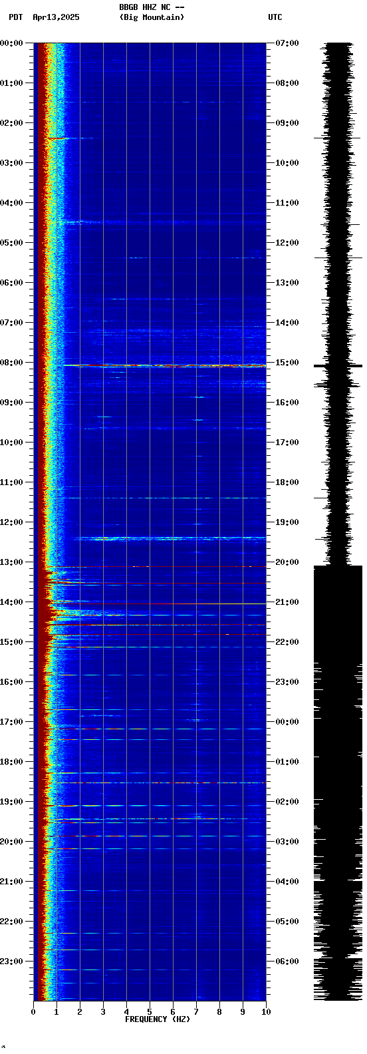This screenshot has height=1054, width=367.
Task: Click frequency tick label 8
Action: pos(219,1012)
